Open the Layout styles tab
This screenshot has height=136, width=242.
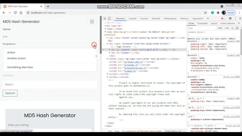point(214,23)
